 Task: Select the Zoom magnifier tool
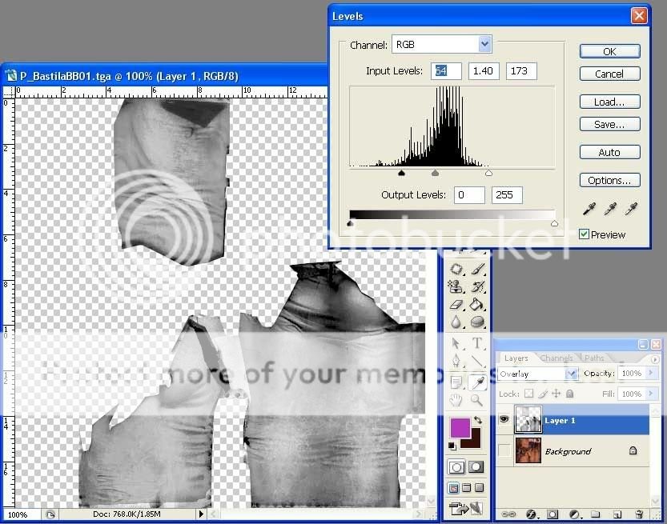click(478, 400)
